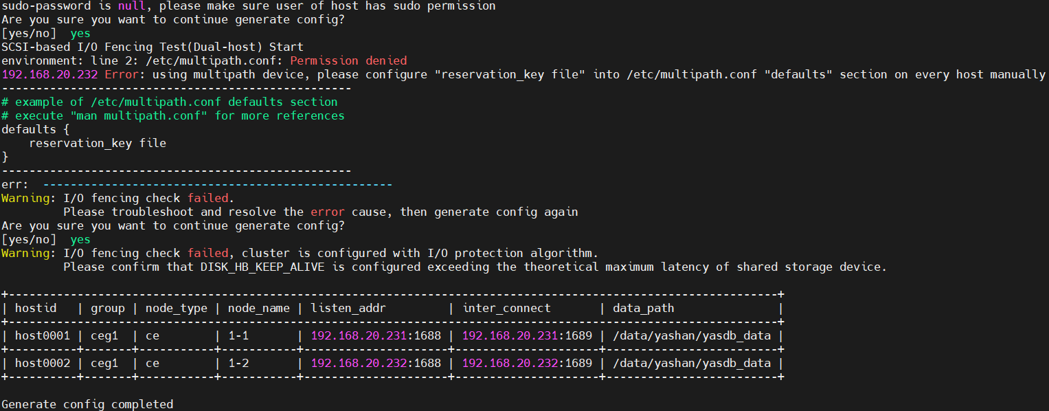This screenshot has height=411, width=1049.
Task: Click the "Generate config completed" message
Action: click(x=87, y=404)
